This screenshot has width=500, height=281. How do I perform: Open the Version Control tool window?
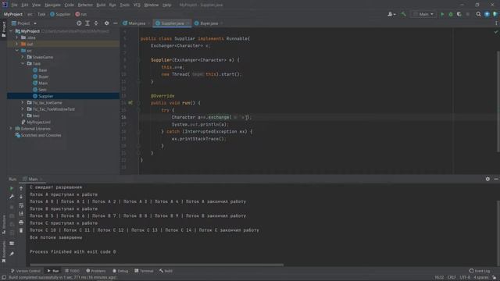26,271
